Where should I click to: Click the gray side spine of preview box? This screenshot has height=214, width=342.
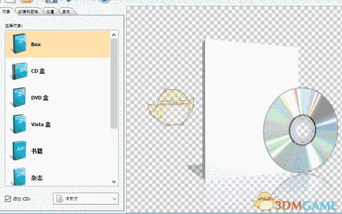(203, 107)
